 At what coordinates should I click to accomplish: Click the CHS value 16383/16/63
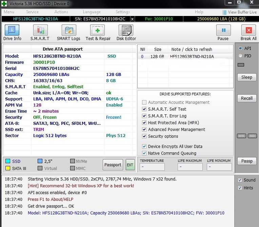[x=48, y=81]
